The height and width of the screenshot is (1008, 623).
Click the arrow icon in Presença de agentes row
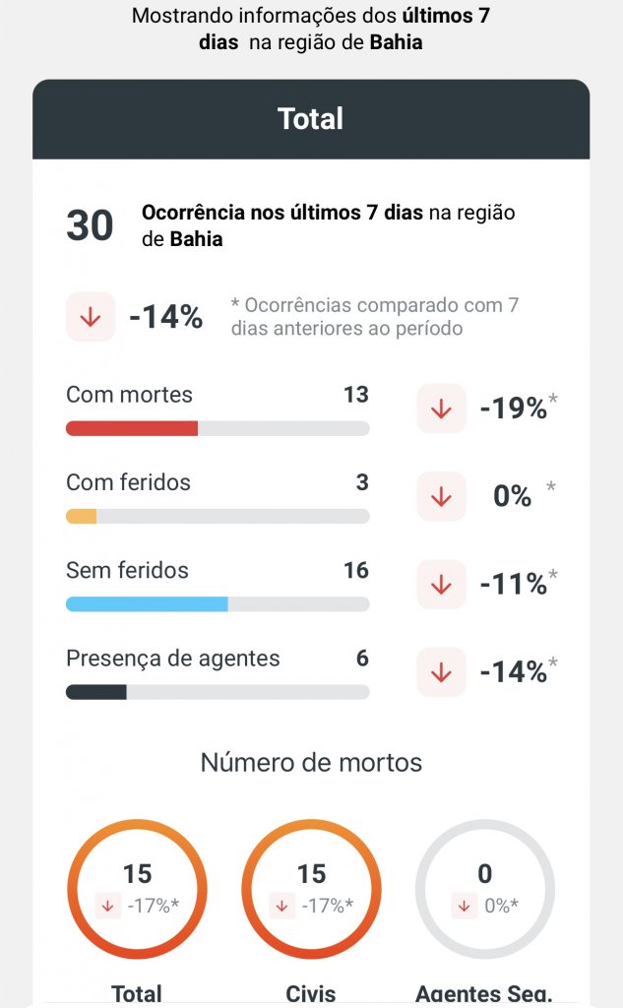coord(441,671)
